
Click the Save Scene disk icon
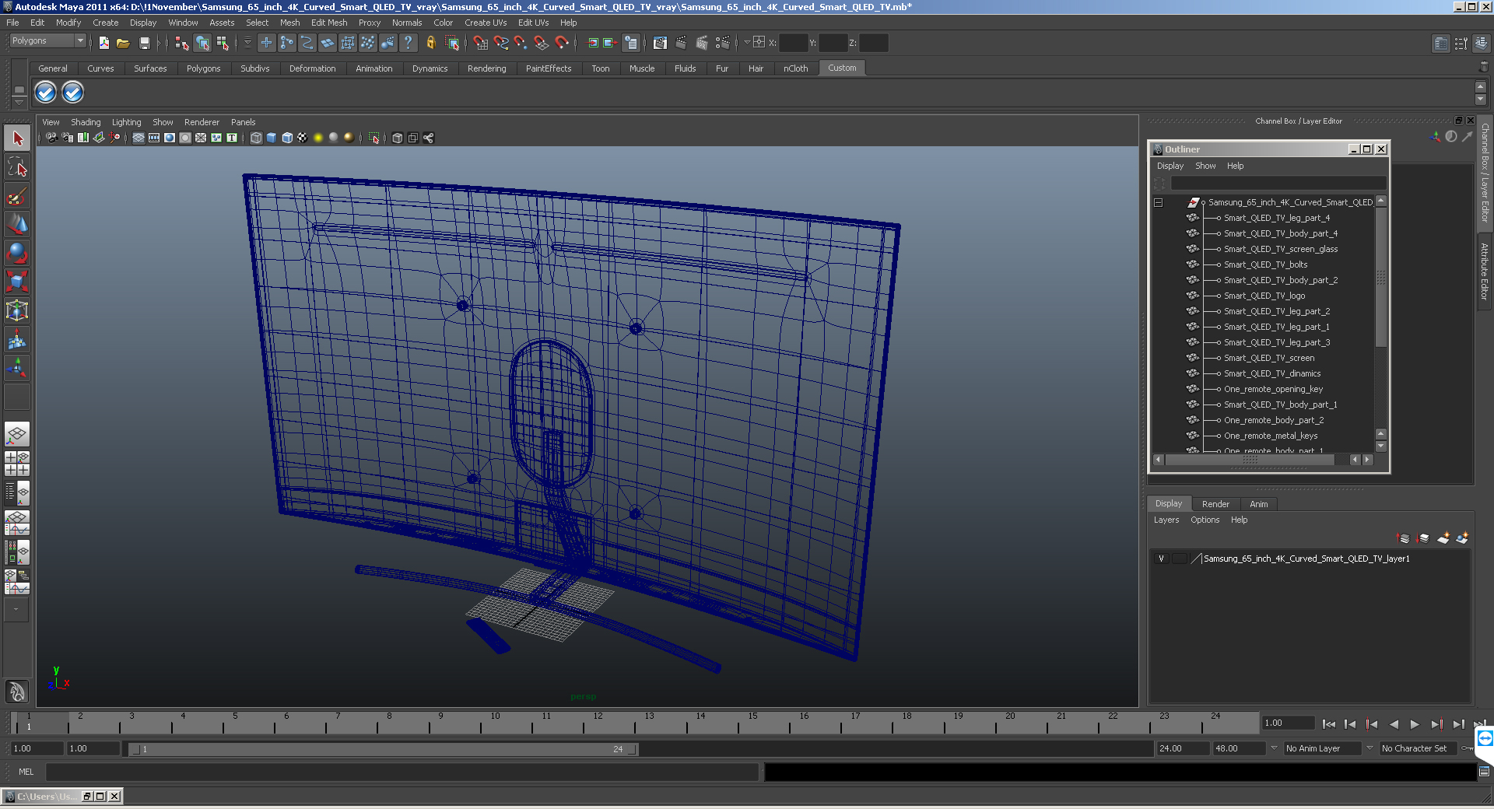pyautogui.click(x=144, y=43)
